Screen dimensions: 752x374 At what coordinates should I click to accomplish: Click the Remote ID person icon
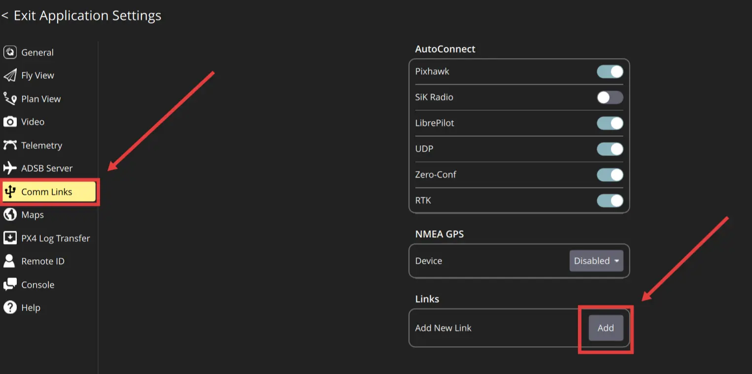click(9, 261)
